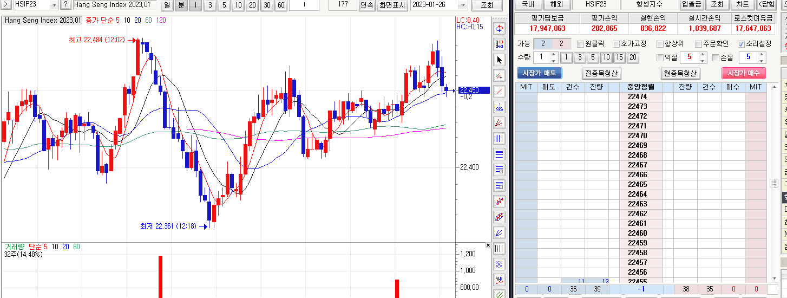Image resolution: width=787 pixels, height=298 pixels.
Task: Switch to the 해외 tab
Action: tap(556, 4)
